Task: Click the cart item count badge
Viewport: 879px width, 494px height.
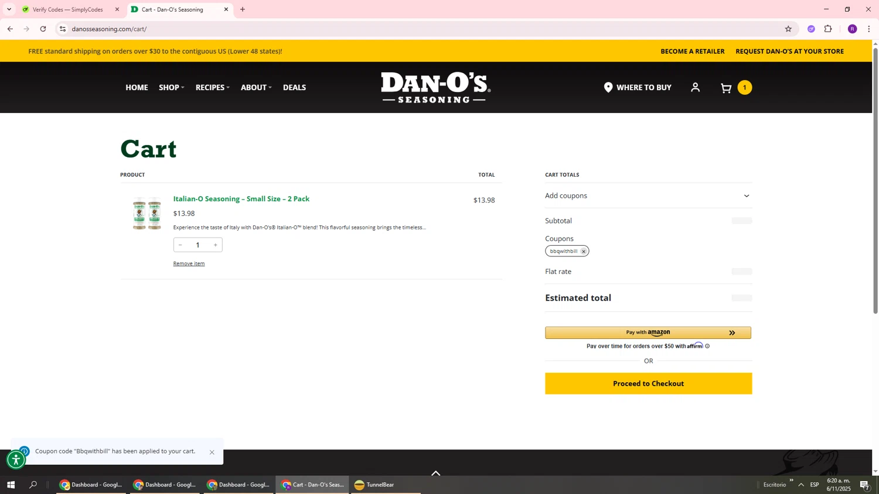Action: (744, 88)
